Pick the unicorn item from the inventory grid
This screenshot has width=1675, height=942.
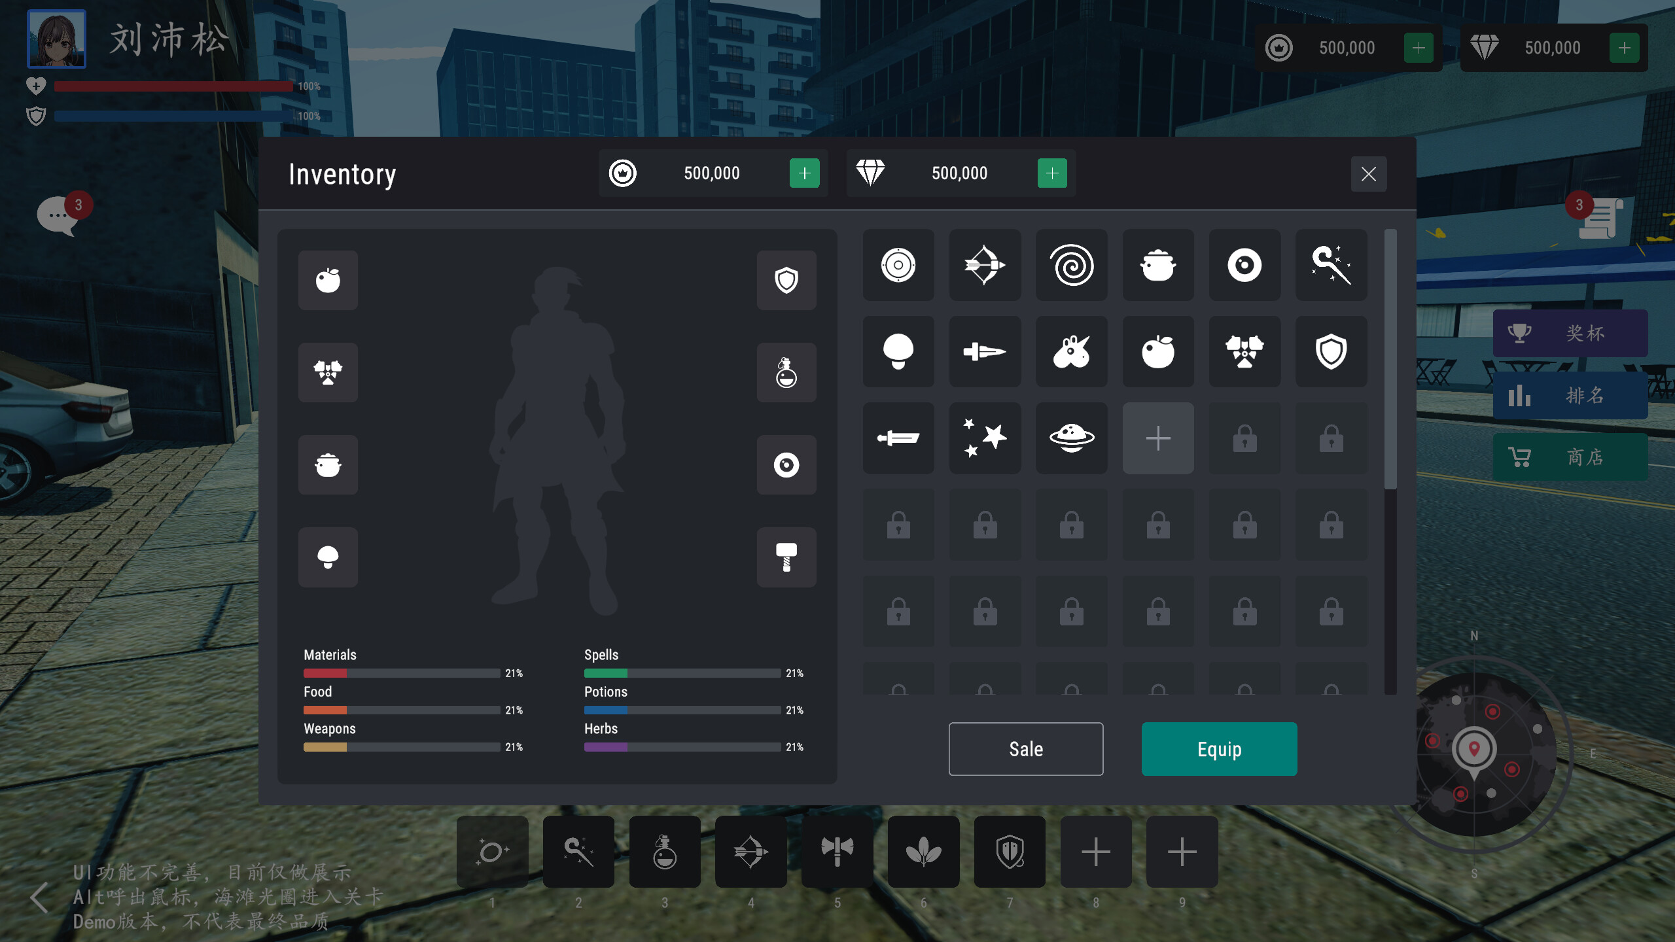click(1071, 352)
